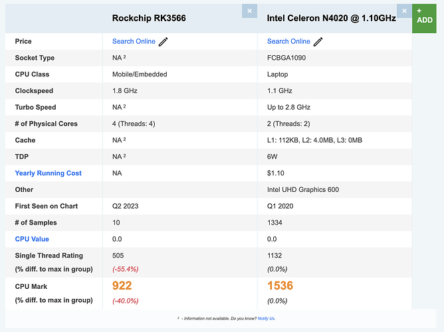The image size is (444, 332).
Task: Click the orange 1536 CPU Mark score
Action: [x=280, y=286]
